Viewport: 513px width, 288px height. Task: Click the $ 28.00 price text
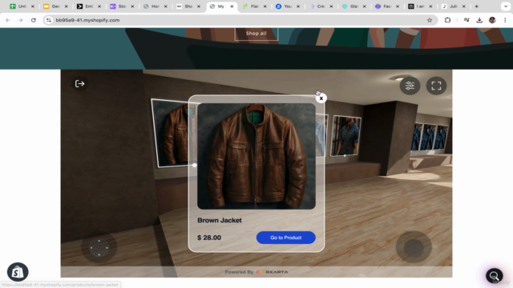[209, 238]
